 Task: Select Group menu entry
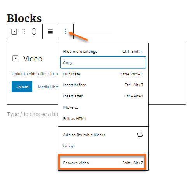pos(103,146)
